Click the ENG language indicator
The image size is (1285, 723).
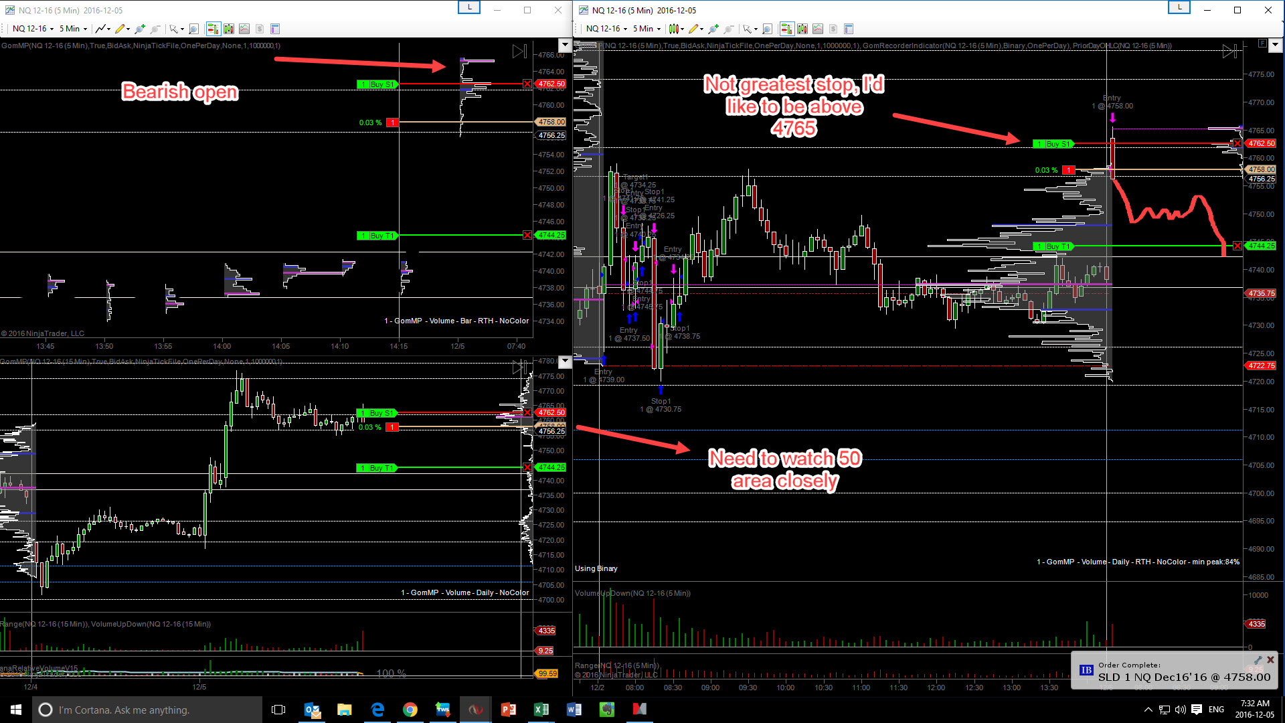coord(1217,710)
